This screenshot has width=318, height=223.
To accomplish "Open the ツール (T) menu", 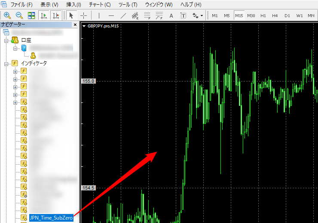I will 128,4.
